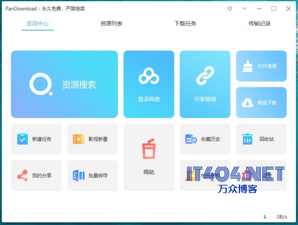Click the 0B/s speed indicator
The image size is (298, 225).
tap(282, 217)
